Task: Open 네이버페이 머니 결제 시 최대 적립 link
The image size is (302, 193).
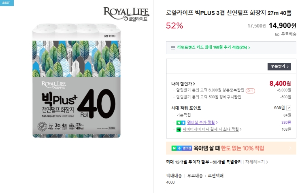Action: pyautogui.click(x=211, y=129)
